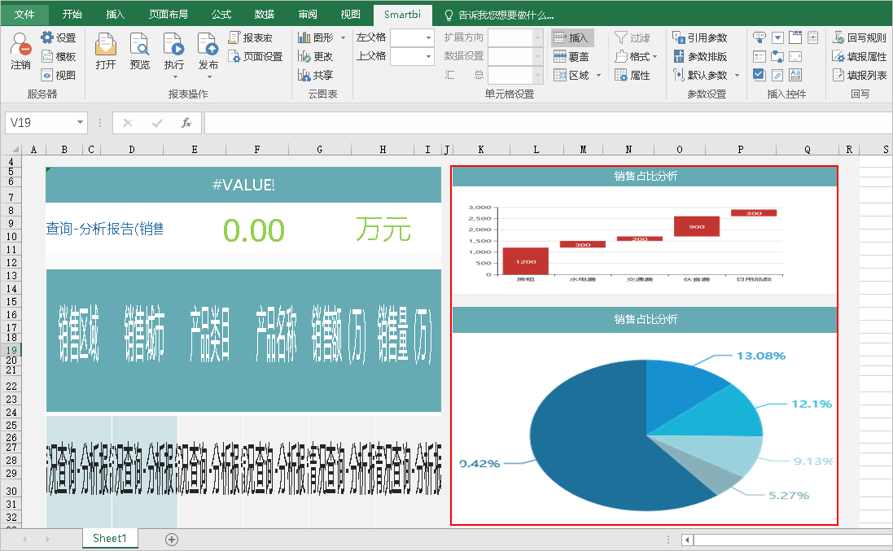
Task: Open 属性 cell properties
Action: [633, 75]
